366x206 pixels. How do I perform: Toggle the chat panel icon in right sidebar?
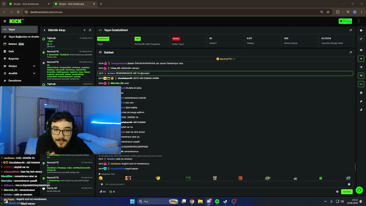pyautogui.click(x=361, y=76)
